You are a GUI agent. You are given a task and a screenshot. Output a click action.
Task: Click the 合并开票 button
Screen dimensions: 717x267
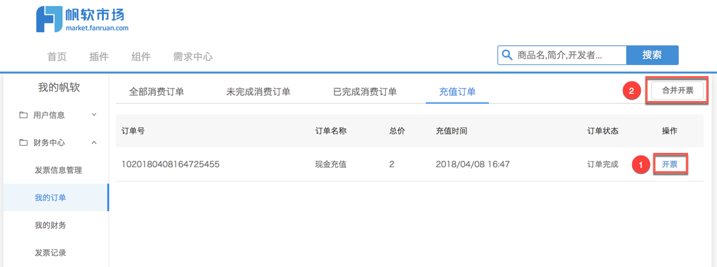point(677,91)
